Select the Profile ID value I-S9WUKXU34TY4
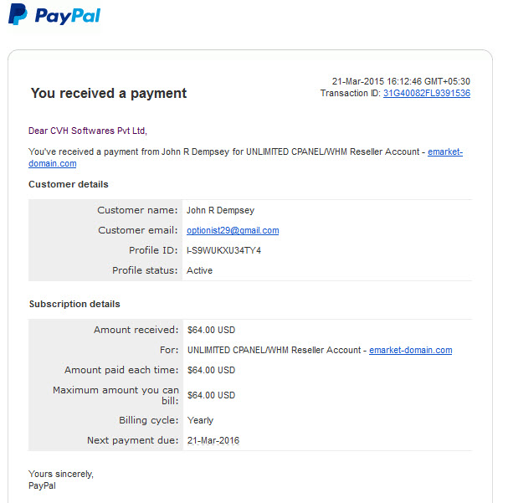508x503 pixels. tap(223, 250)
